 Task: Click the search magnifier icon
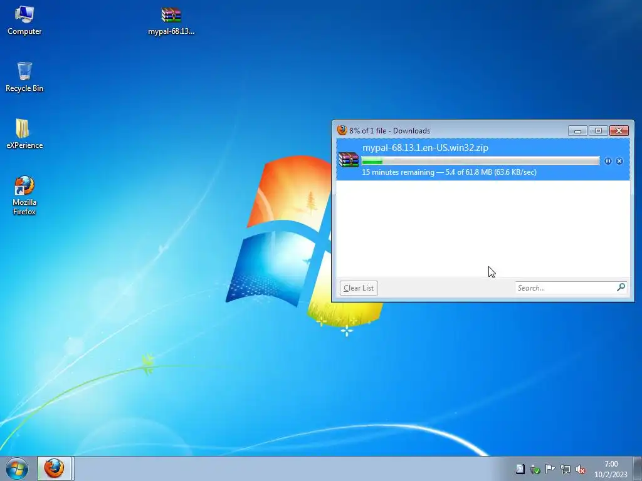pos(621,287)
